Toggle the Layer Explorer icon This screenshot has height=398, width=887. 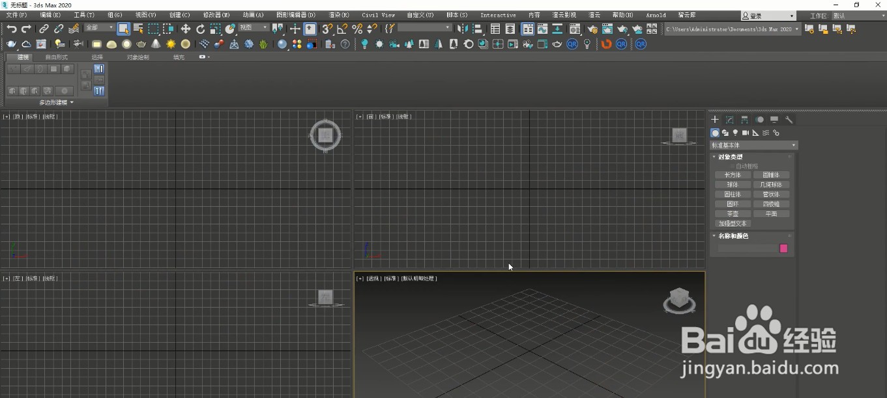(x=510, y=29)
